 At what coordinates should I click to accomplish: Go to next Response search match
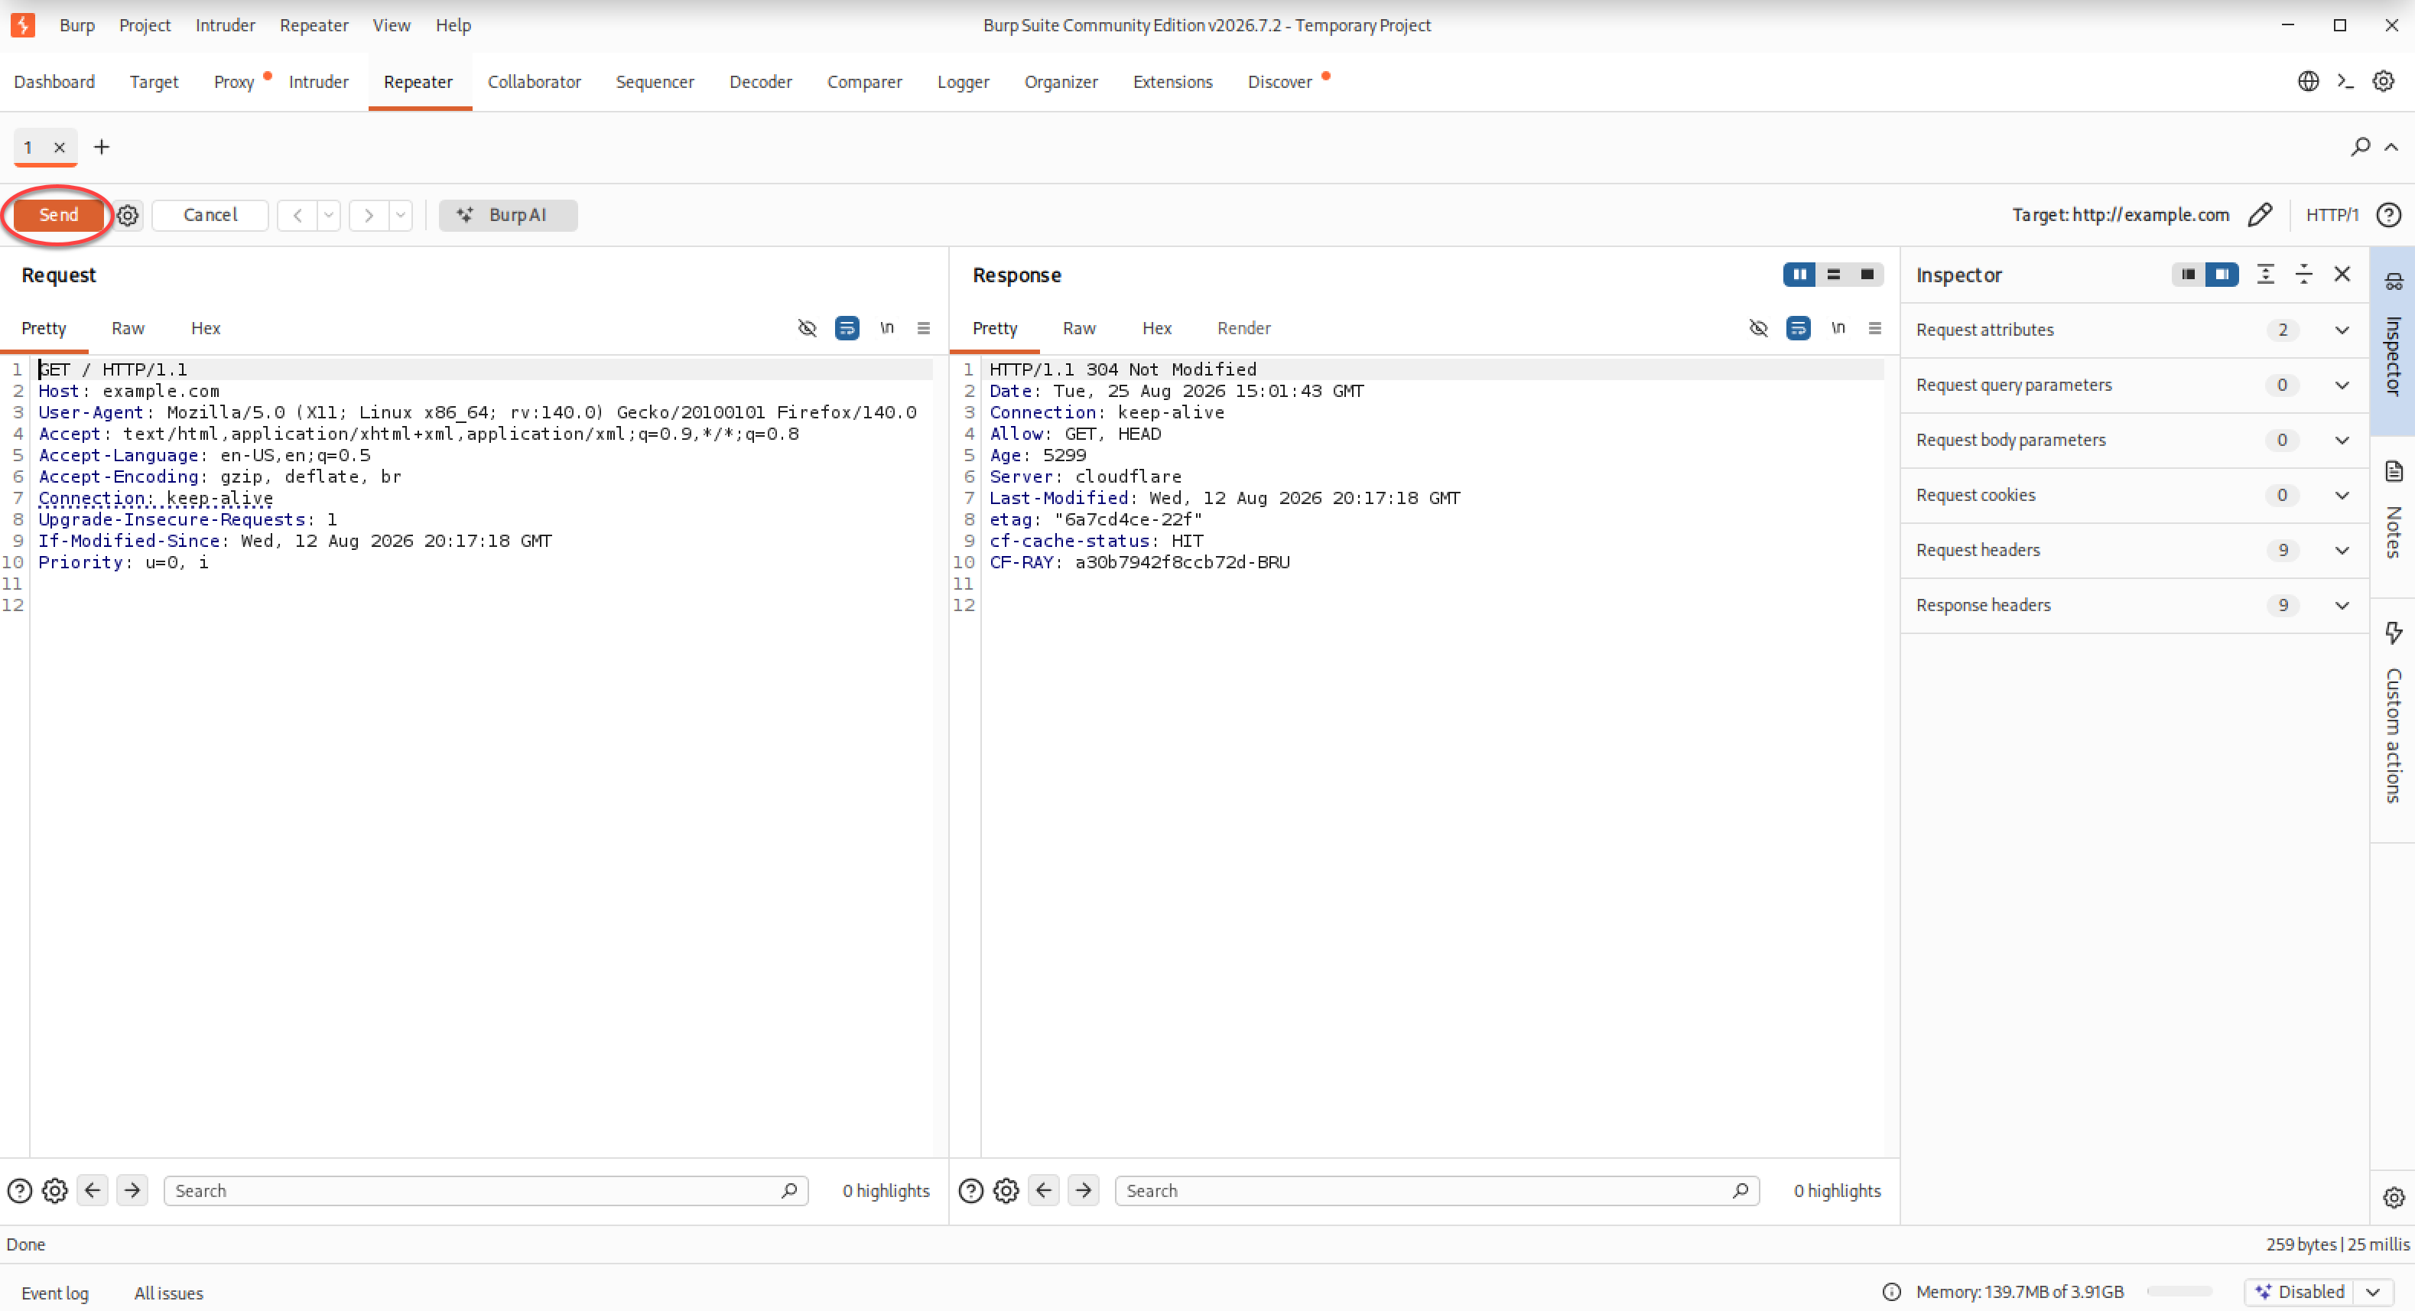pyautogui.click(x=1084, y=1191)
